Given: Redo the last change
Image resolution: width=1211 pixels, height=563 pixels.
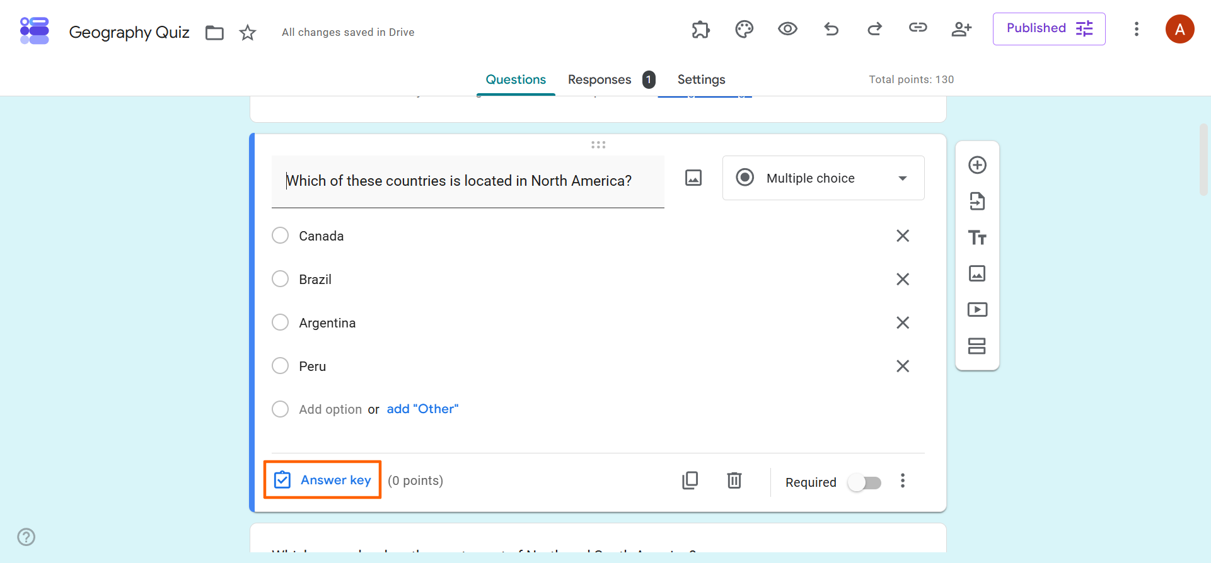Looking at the screenshot, I should point(874,28).
